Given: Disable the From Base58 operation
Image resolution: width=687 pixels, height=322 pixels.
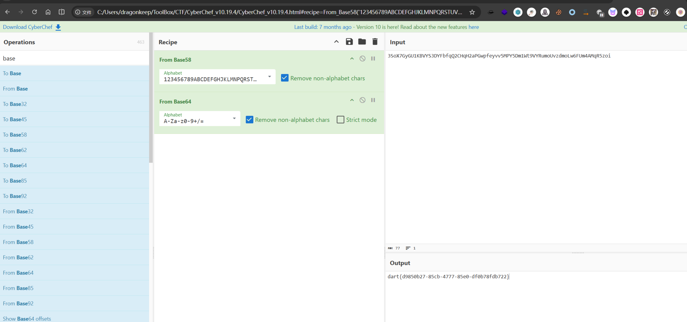Looking at the screenshot, I should click(362, 59).
